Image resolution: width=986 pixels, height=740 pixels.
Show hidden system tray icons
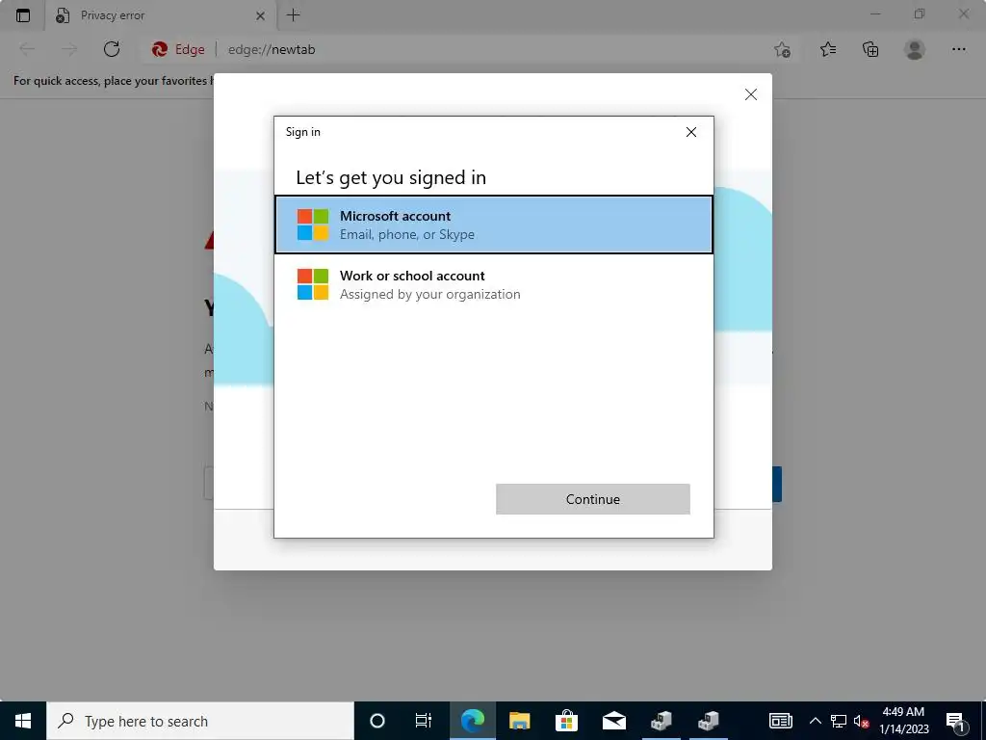tap(815, 721)
